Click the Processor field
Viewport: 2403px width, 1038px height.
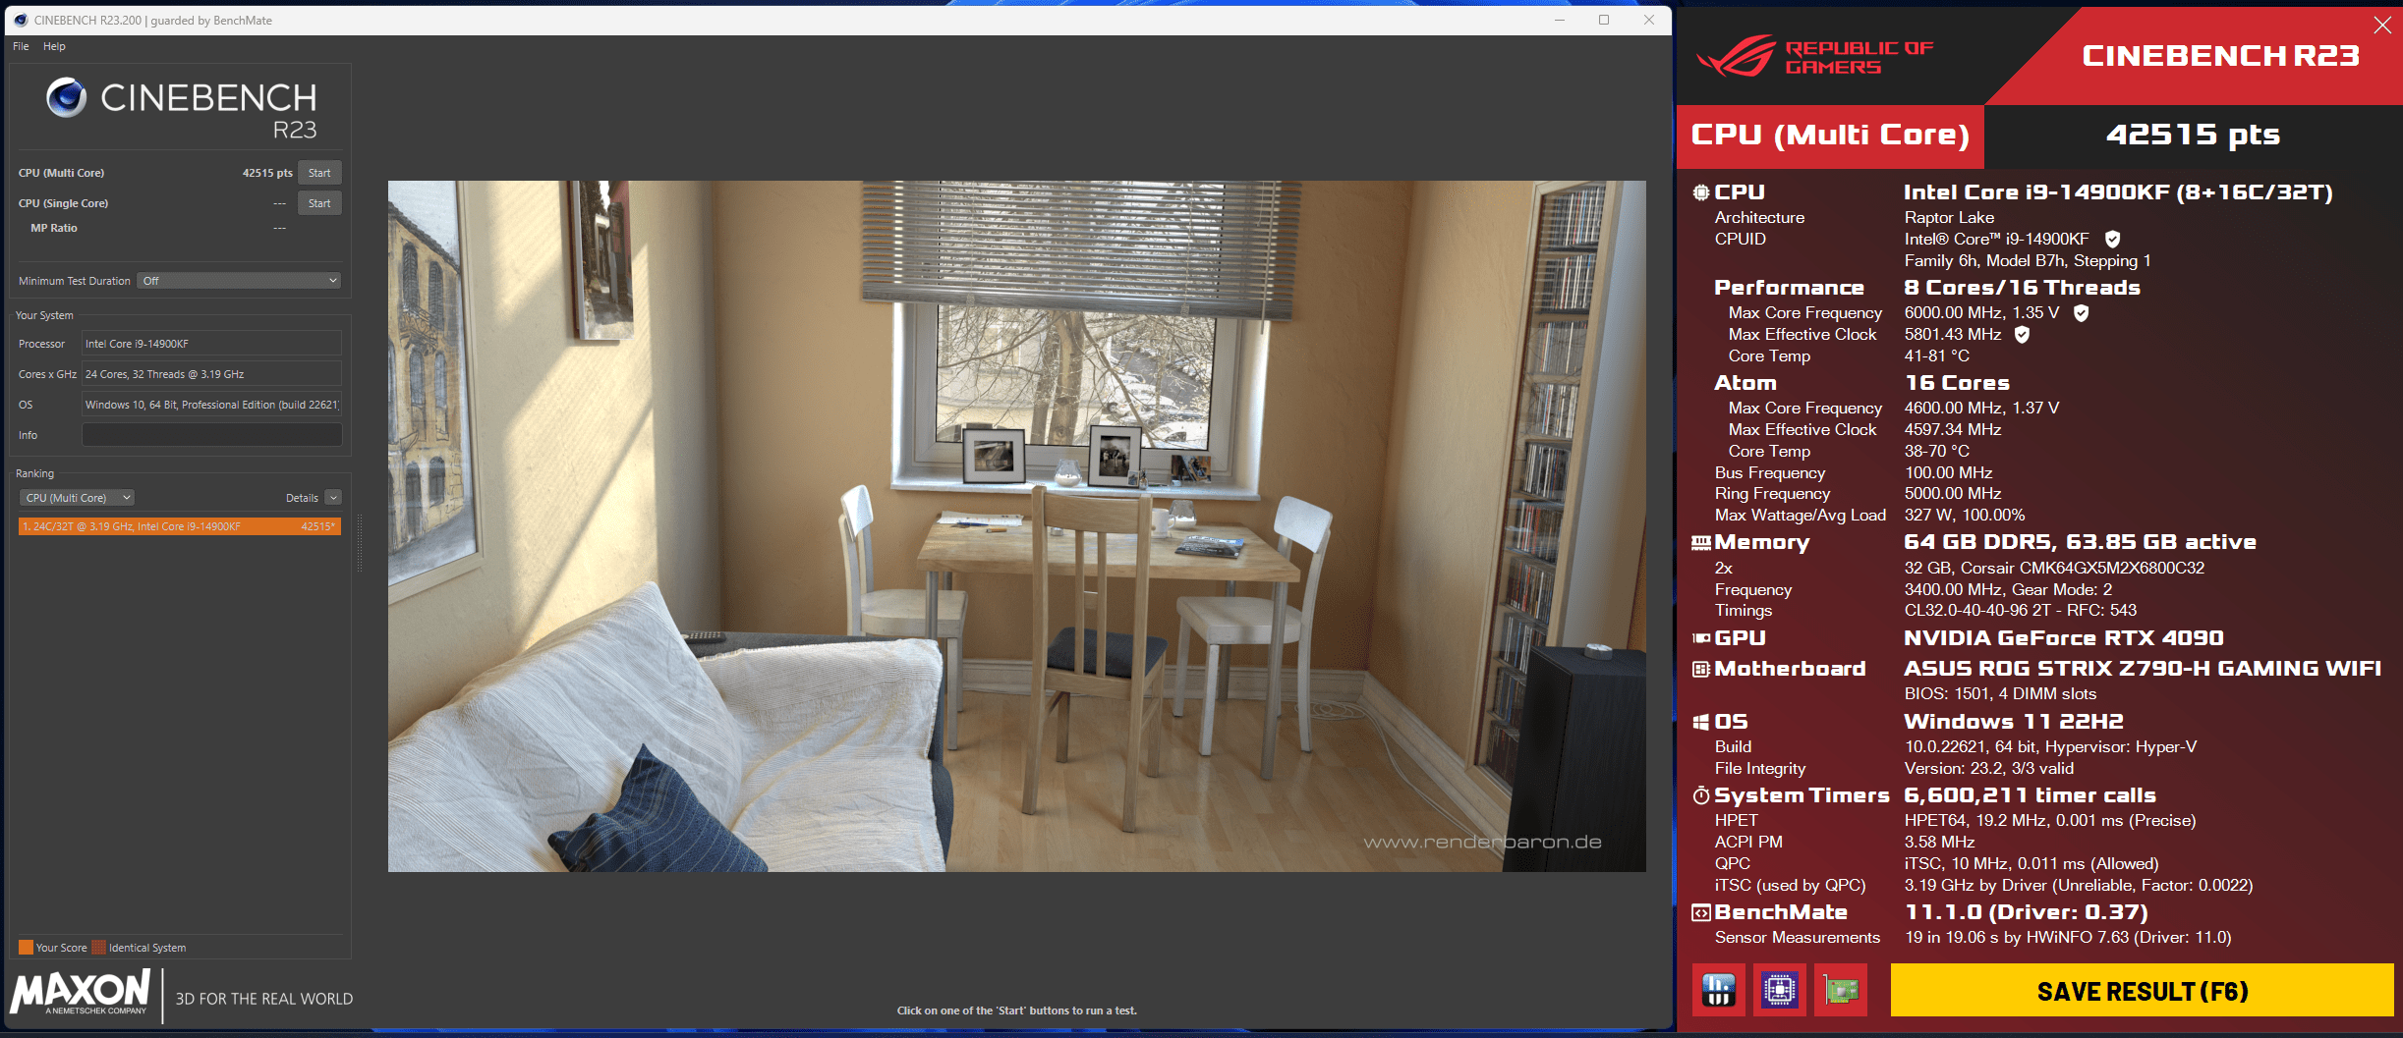click(x=211, y=344)
